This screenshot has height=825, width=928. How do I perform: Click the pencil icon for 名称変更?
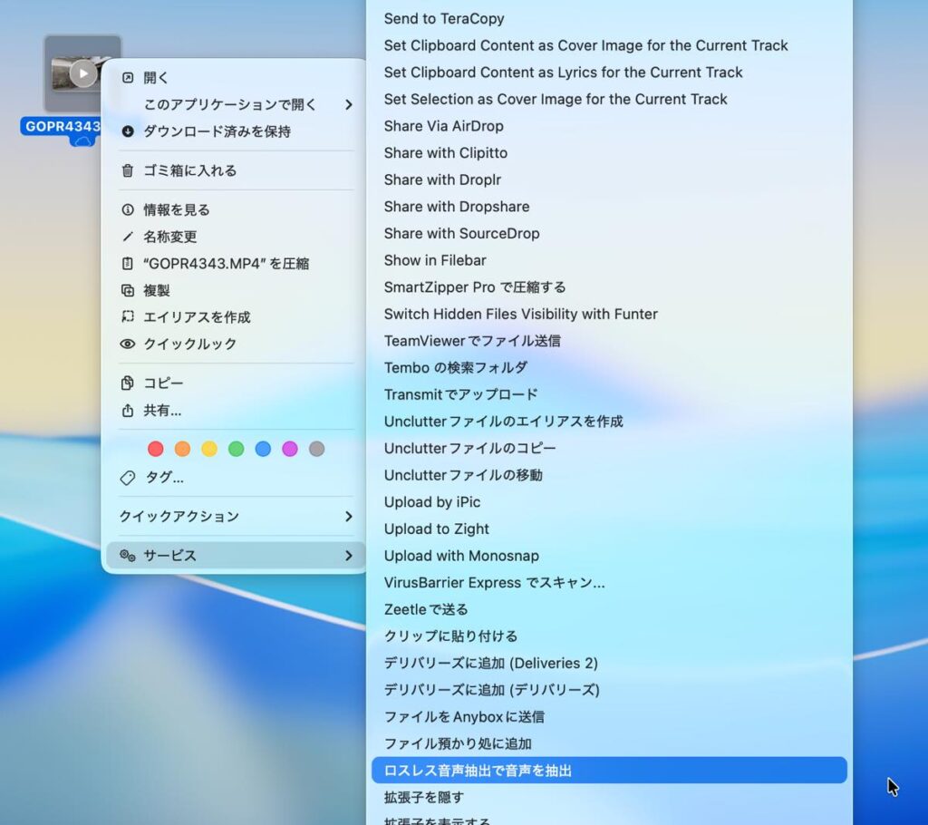coord(128,237)
